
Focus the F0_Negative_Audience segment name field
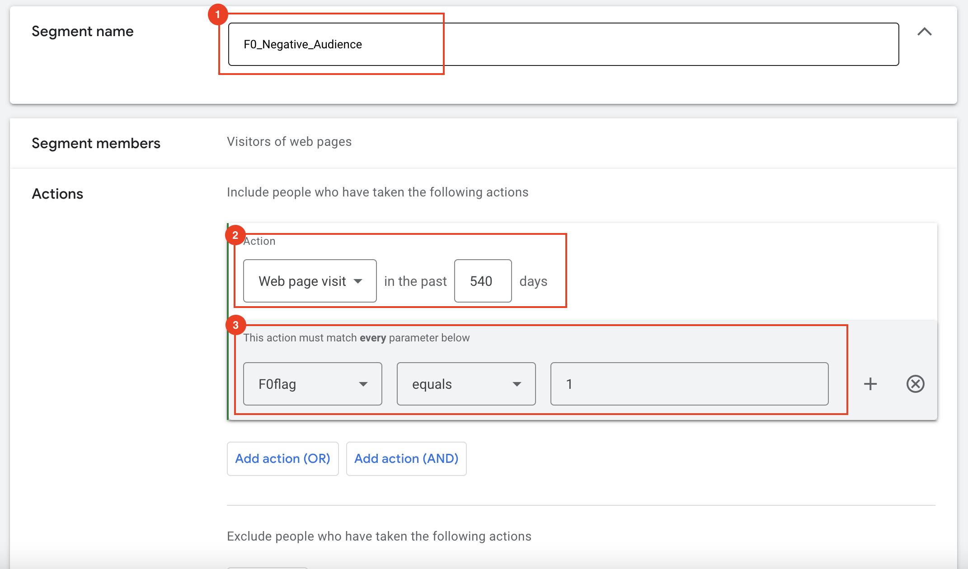click(x=563, y=44)
